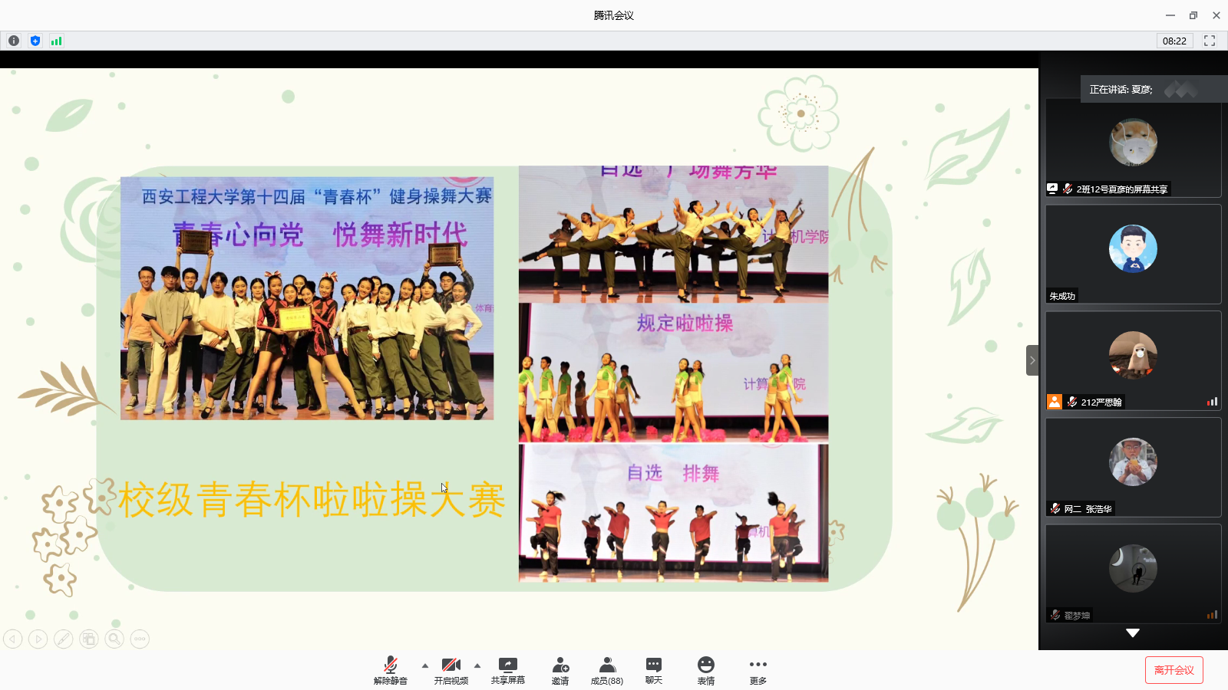Start screen sharing (共享屏幕)
The image size is (1228, 690).
(507, 669)
